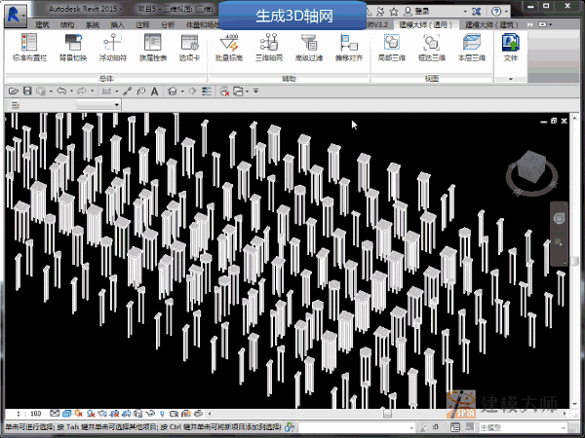Open the 族属性表 tool
585x438 pixels.
point(153,48)
